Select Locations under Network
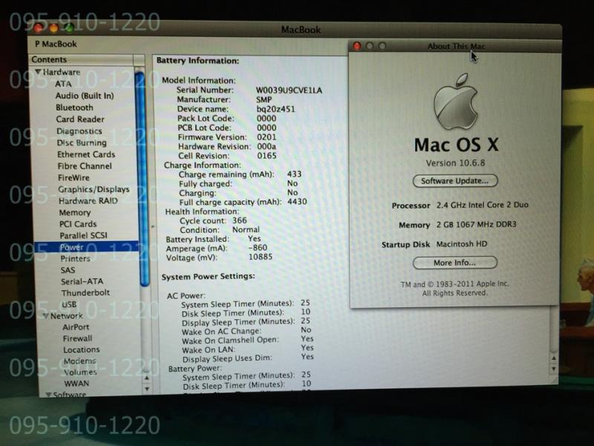 (x=82, y=350)
